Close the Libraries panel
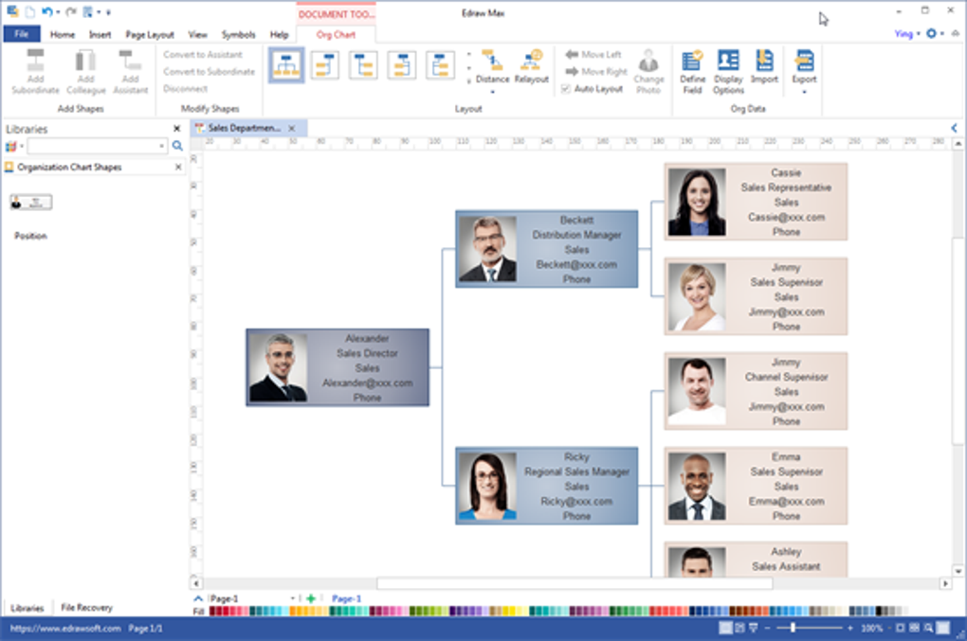 click(x=177, y=129)
